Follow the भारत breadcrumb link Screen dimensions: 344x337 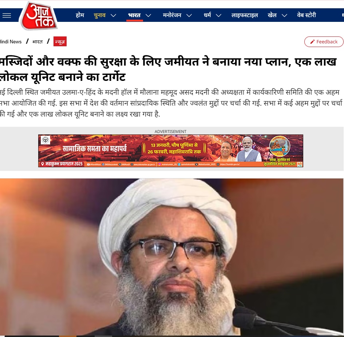pos(37,42)
